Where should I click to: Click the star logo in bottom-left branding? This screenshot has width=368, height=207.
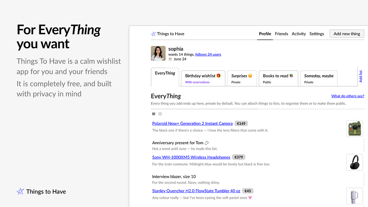pos(20,191)
